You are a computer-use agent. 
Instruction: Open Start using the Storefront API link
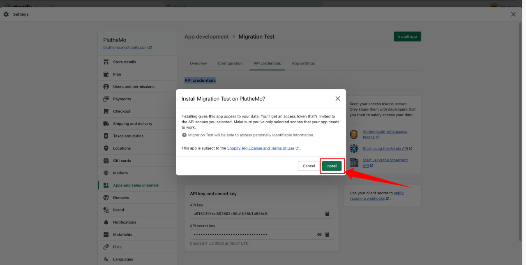tap(385, 163)
